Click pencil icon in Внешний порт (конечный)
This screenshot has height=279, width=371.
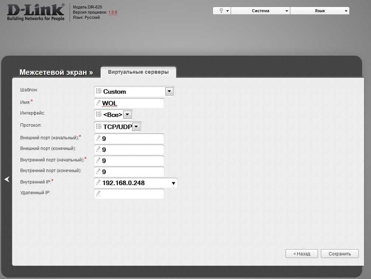tap(98, 149)
